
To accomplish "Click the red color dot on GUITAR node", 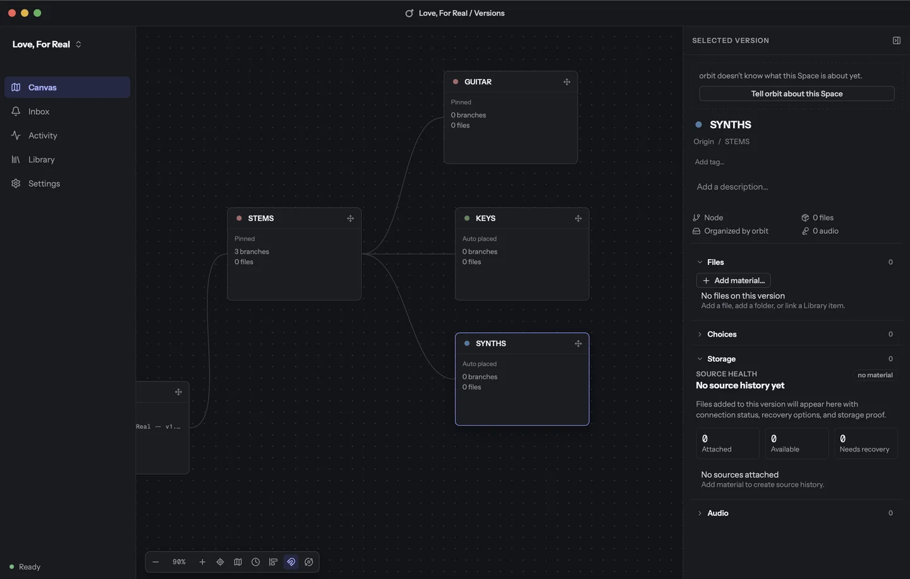I will 456,82.
